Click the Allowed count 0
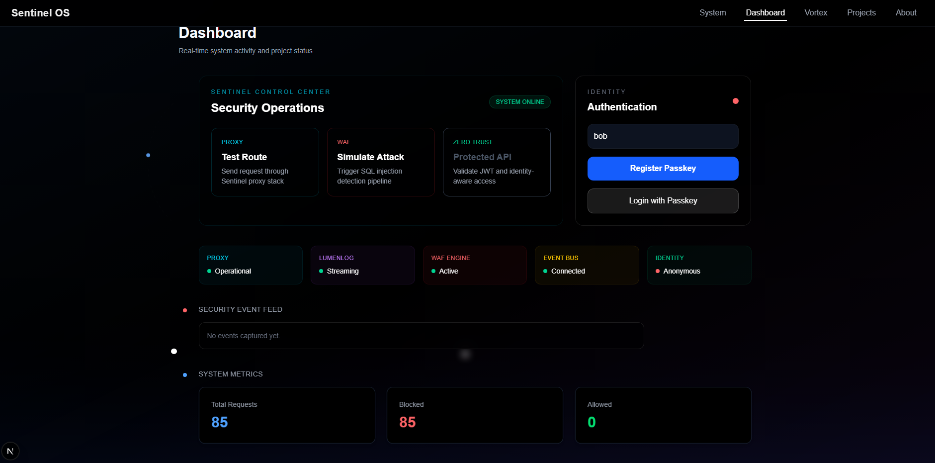The image size is (935, 463). [x=592, y=422]
